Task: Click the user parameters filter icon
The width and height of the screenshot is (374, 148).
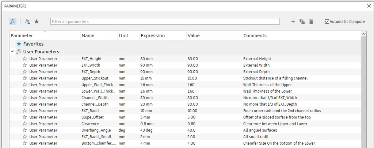Action: tap(27, 22)
